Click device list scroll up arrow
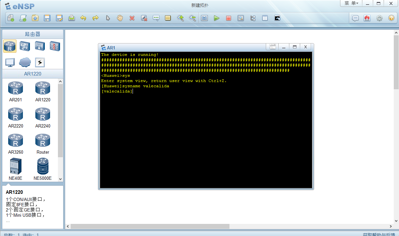This screenshot has height=236, width=399. point(60,81)
